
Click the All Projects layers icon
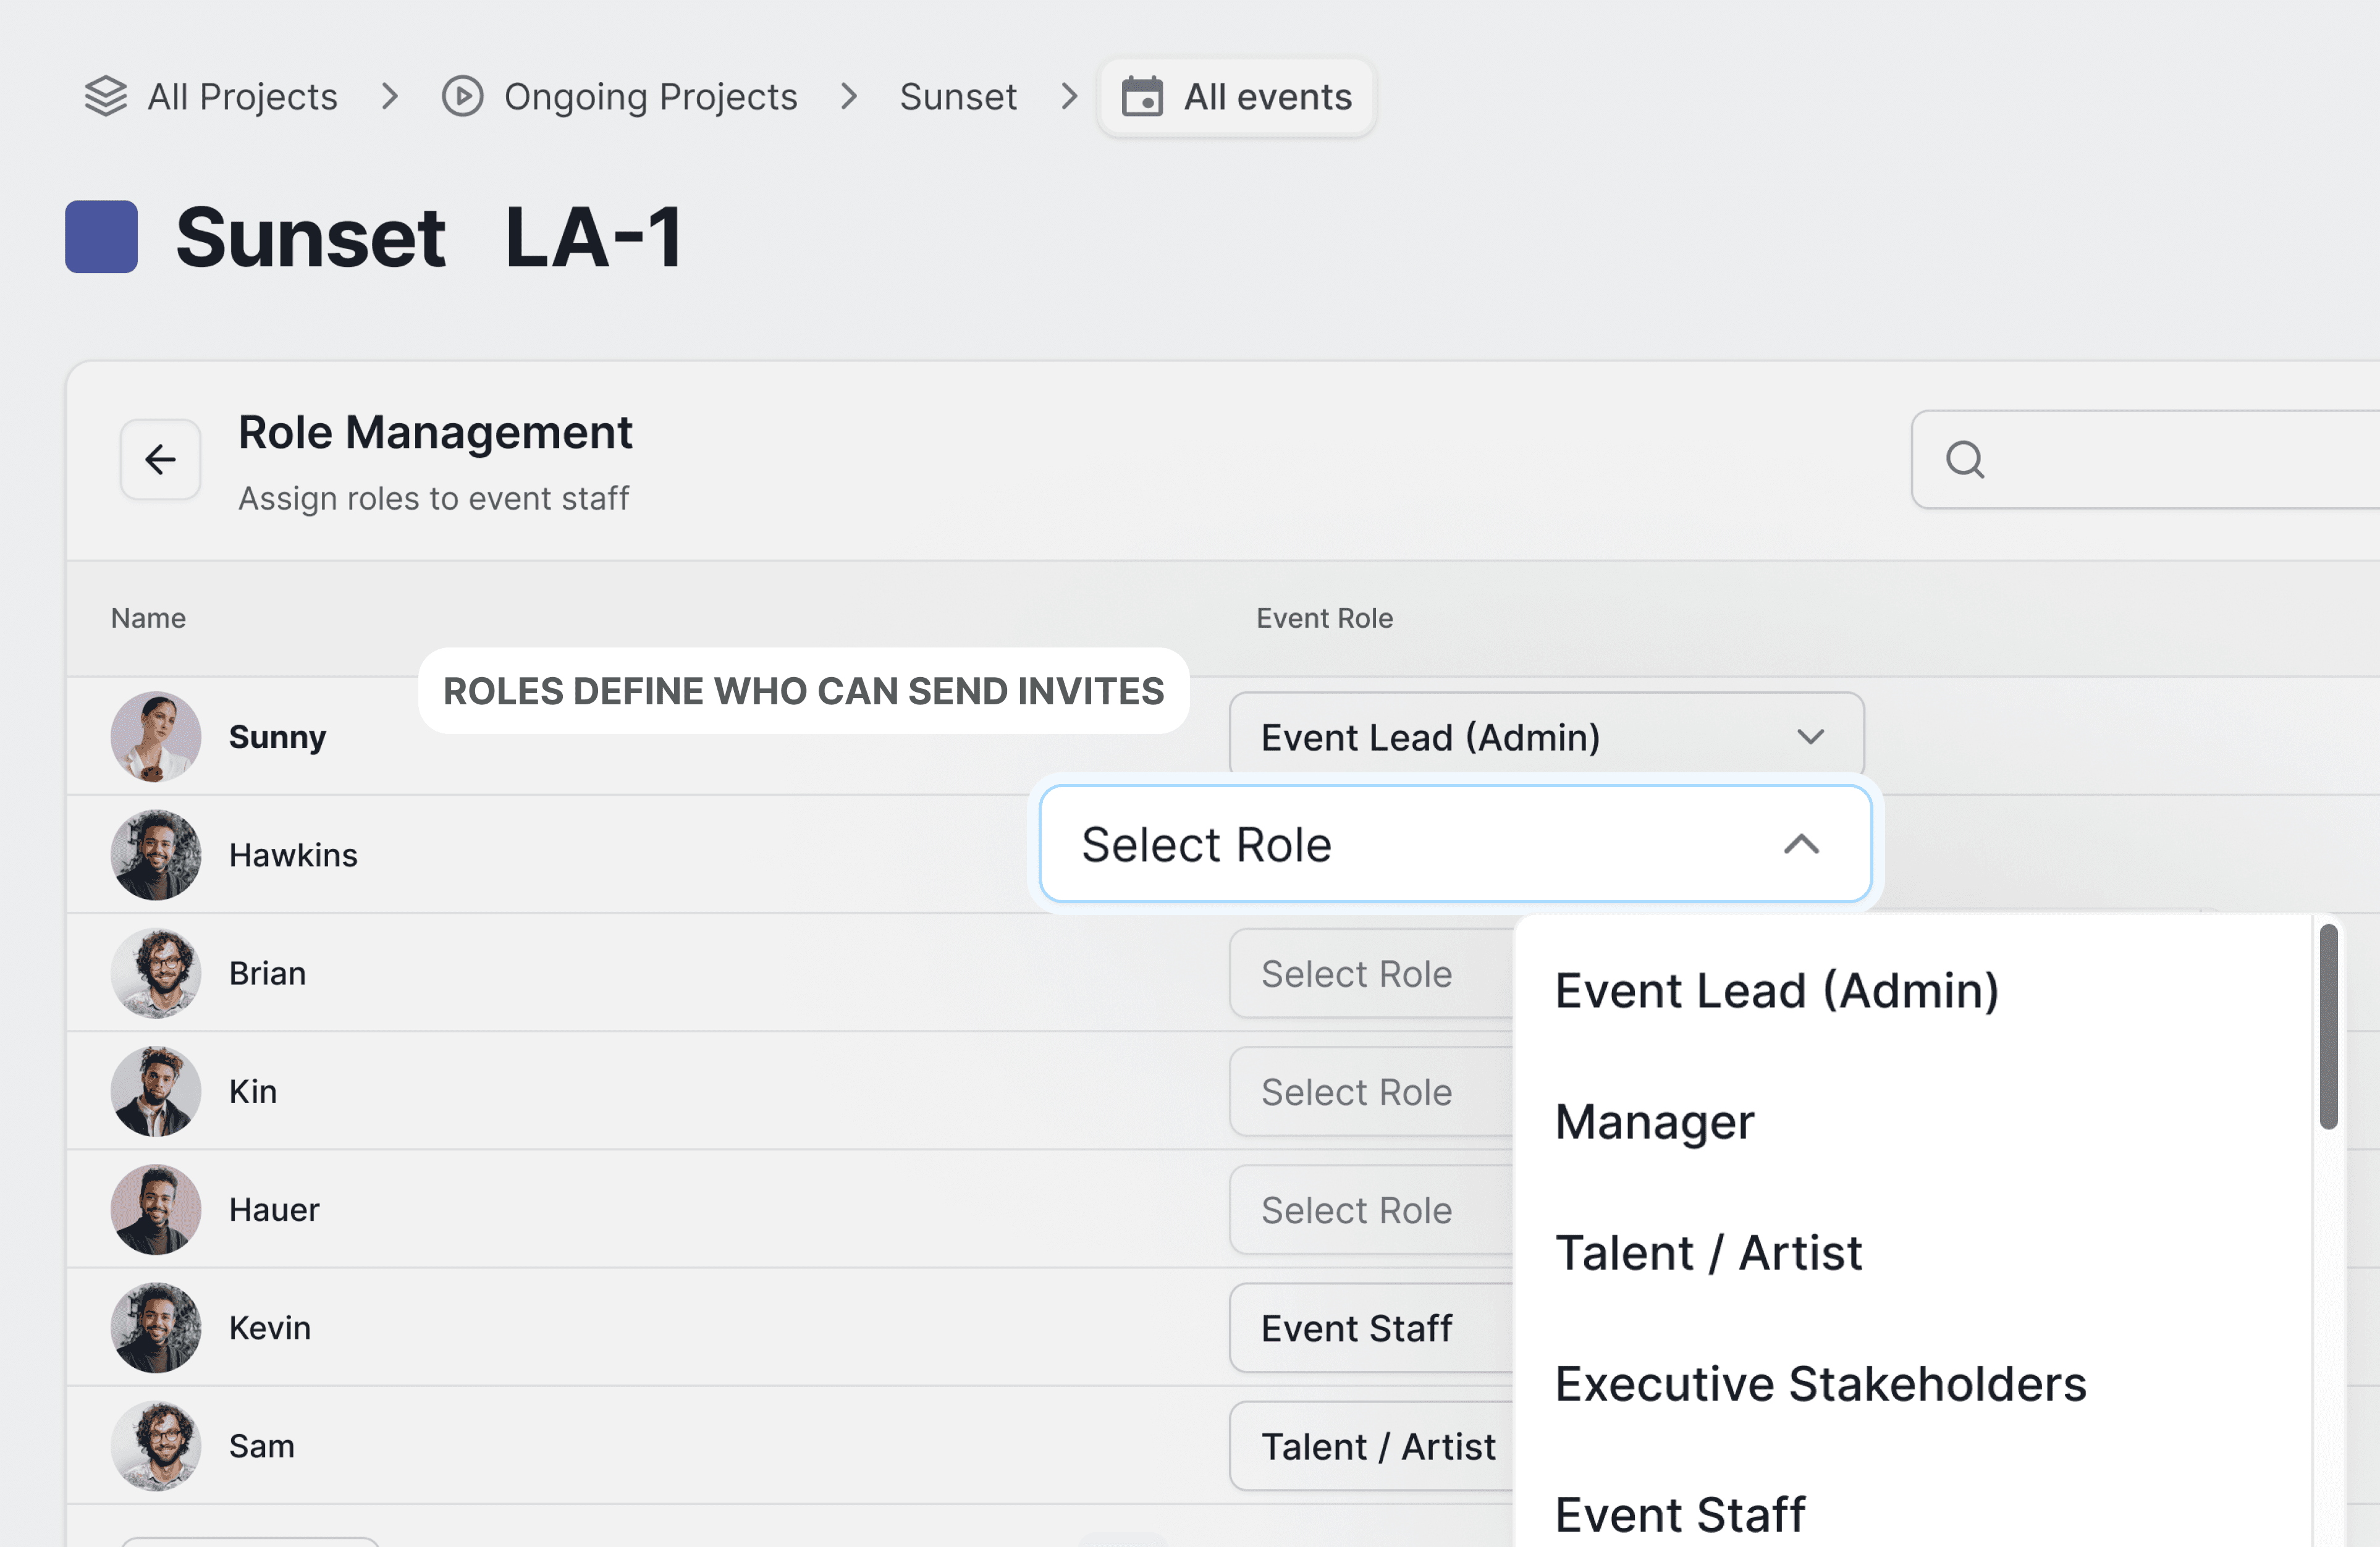coord(106,97)
